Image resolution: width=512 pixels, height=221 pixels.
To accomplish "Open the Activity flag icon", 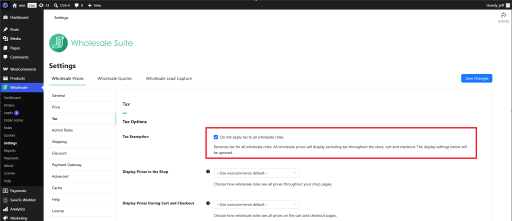I will (x=503, y=15).
